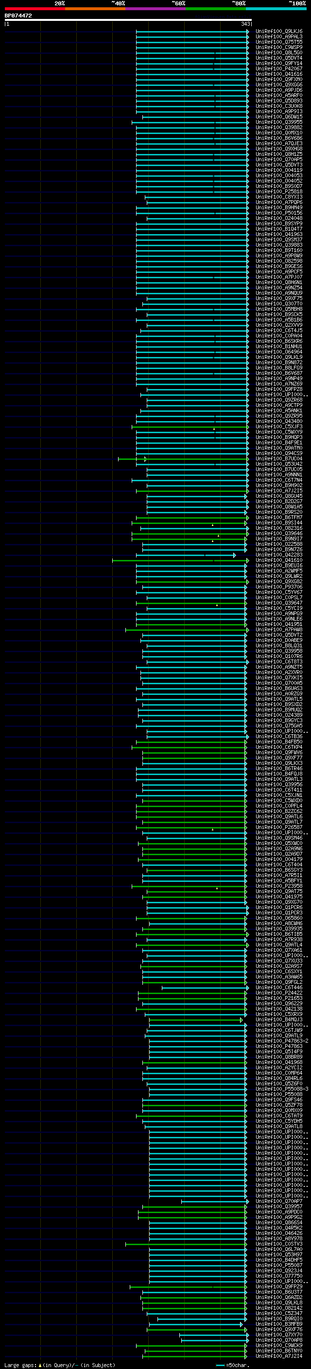The width and height of the screenshot is (311, 1369).
Task: Select the UniRef100_Q41610 label
Action: coord(279,560)
